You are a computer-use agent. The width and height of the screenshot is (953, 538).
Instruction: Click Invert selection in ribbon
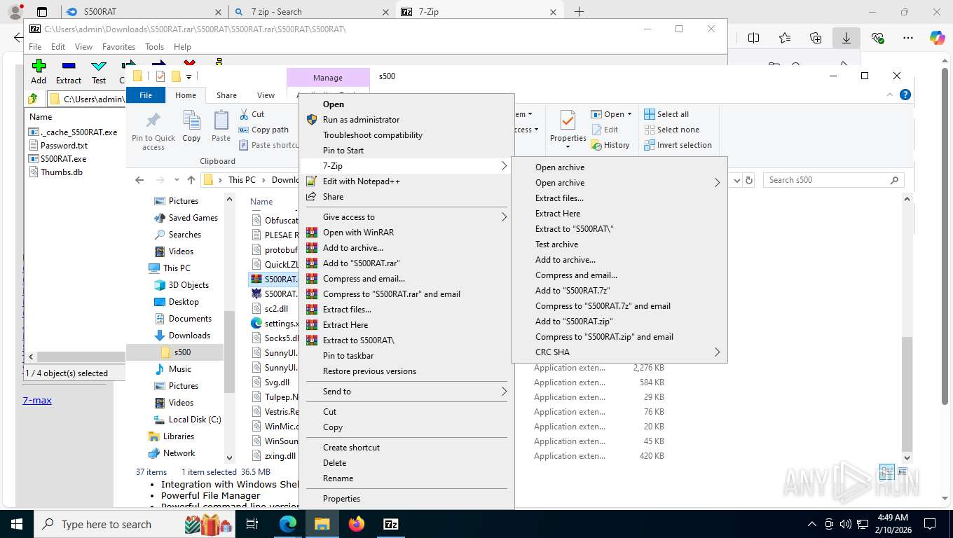(678, 145)
